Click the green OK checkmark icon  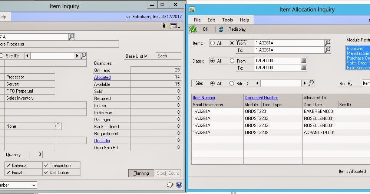coord(193,29)
